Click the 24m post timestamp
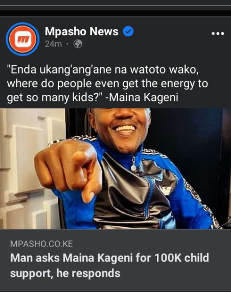 pos(53,44)
